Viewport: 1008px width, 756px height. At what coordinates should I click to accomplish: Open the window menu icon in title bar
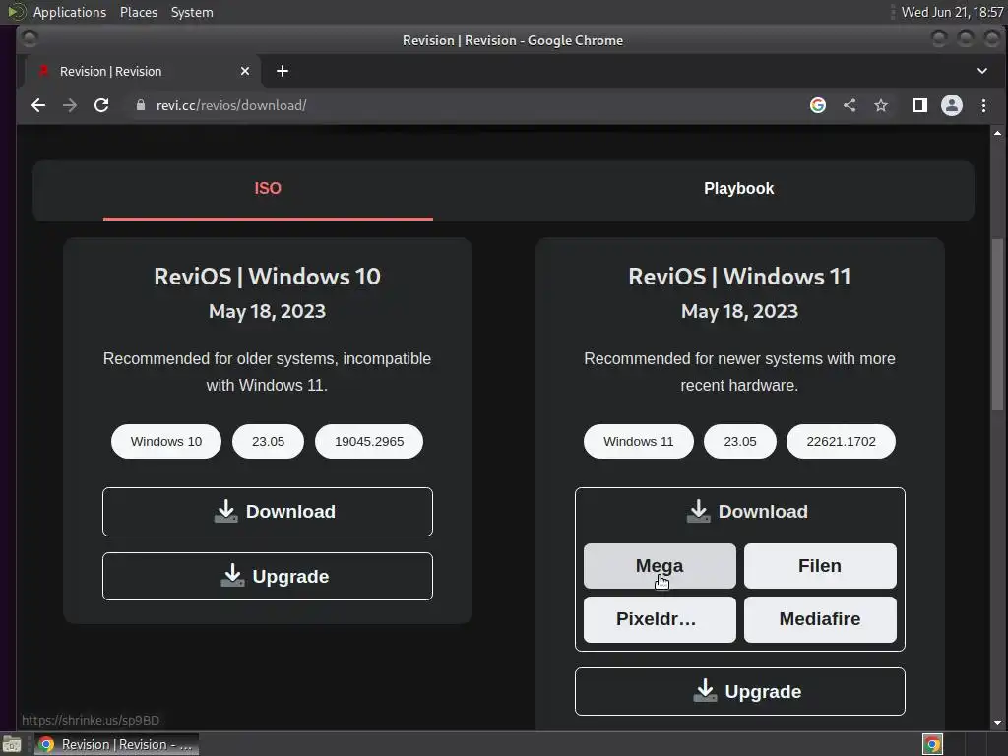(30, 38)
